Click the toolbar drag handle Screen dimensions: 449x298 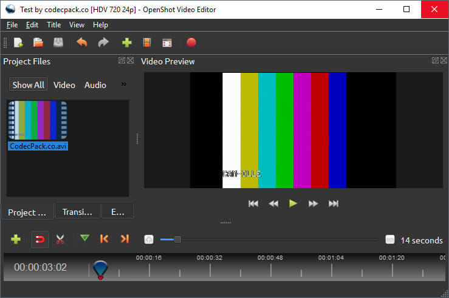click(5, 42)
